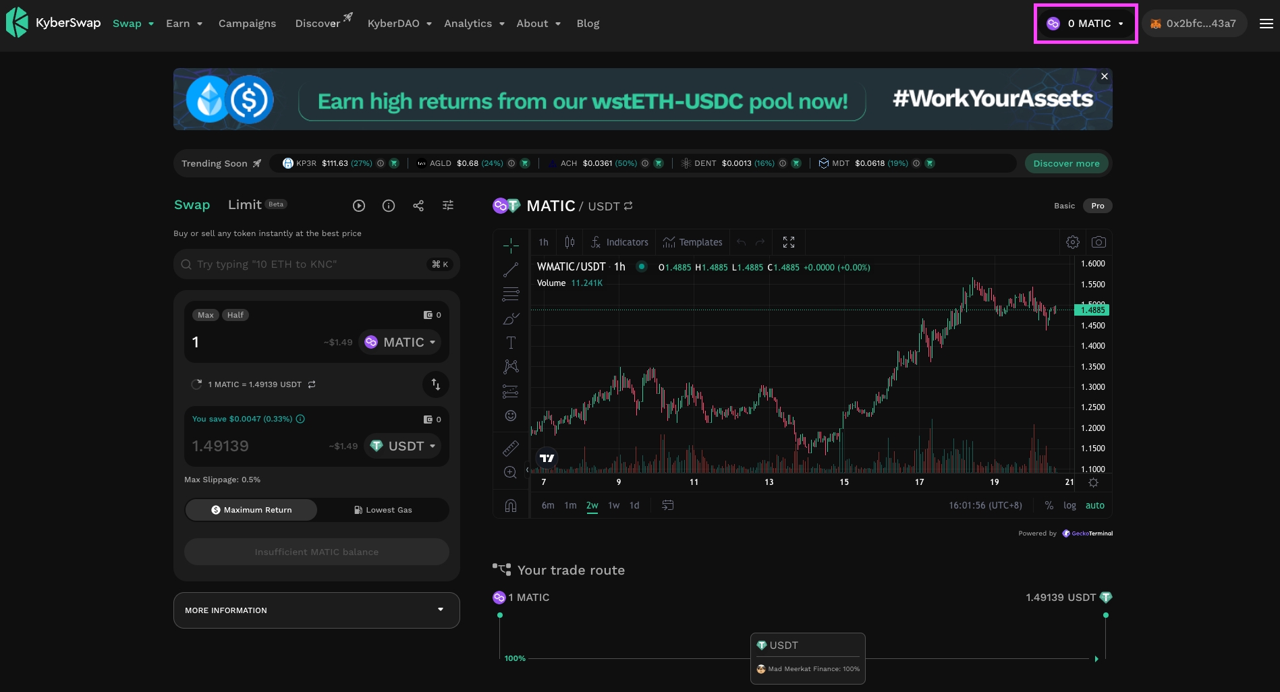Switch to the Limit order tab
Viewport: 1280px width, 692px height.
245,205
